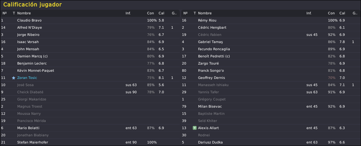This screenshot has width=361, height=146.
Task: Sort right table by Cal column
Action: coord(342,13)
